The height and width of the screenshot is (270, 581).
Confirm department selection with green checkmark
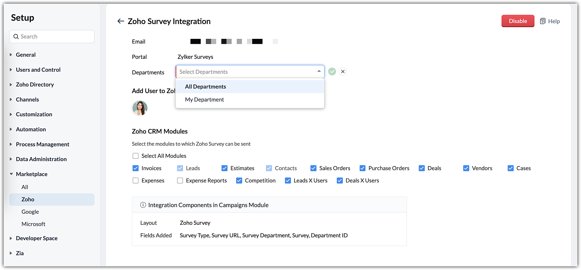tap(332, 72)
